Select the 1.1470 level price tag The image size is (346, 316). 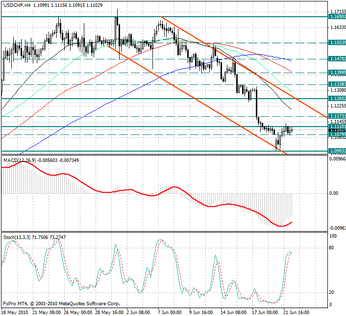click(337, 59)
